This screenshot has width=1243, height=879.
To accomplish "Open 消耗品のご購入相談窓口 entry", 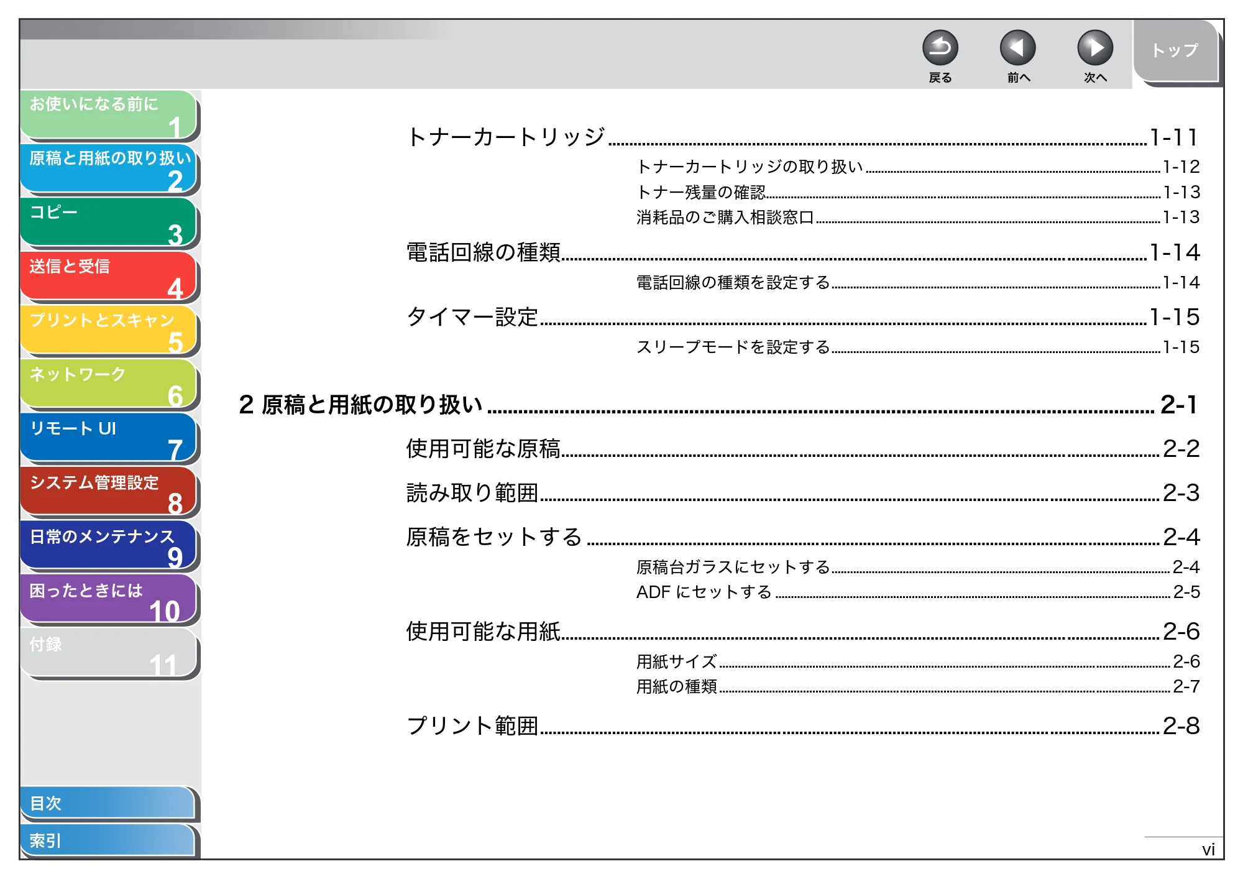I will [918, 217].
